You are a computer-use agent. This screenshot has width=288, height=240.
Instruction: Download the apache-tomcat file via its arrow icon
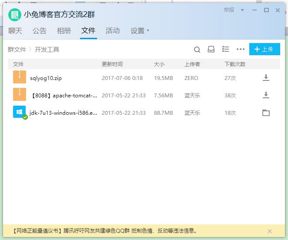(x=266, y=95)
